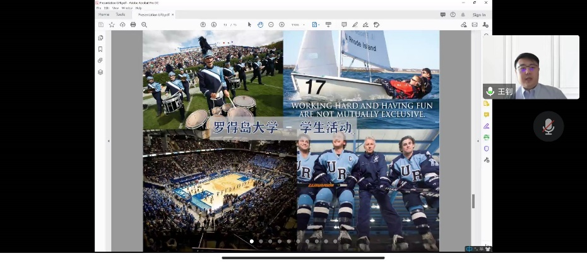Open the Bookmarks panel in left sidebar
The width and height of the screenshot is (587, 263).
100,49
